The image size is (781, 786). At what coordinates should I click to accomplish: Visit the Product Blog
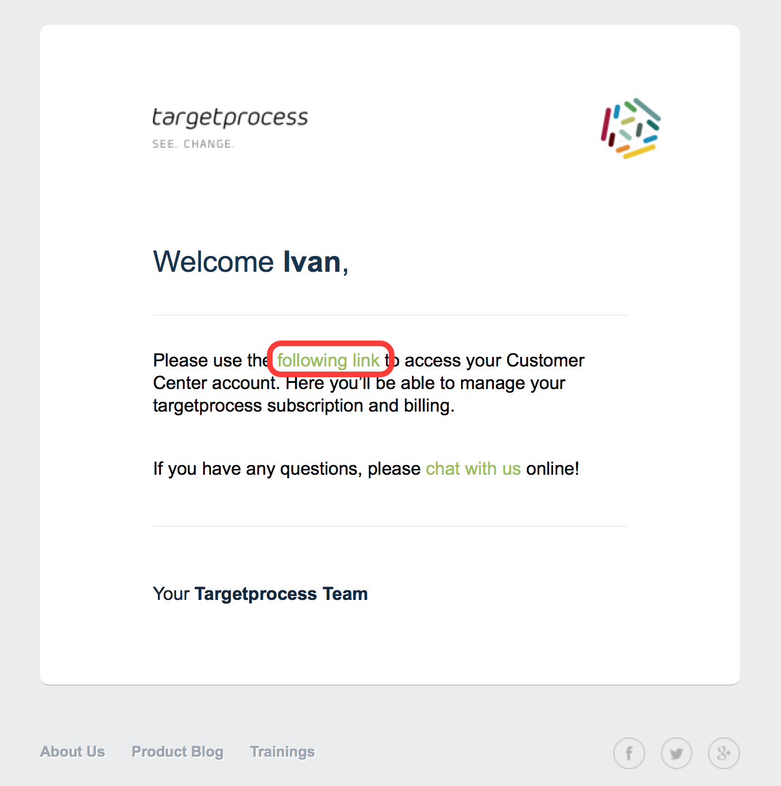tap(178, 752)
